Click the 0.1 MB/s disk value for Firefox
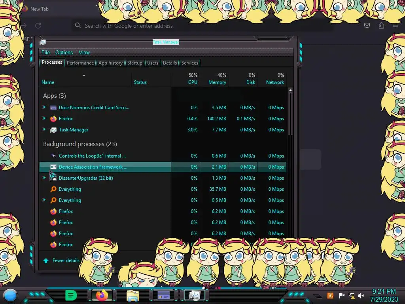This screenshot has width=405, height=304. 246,119
